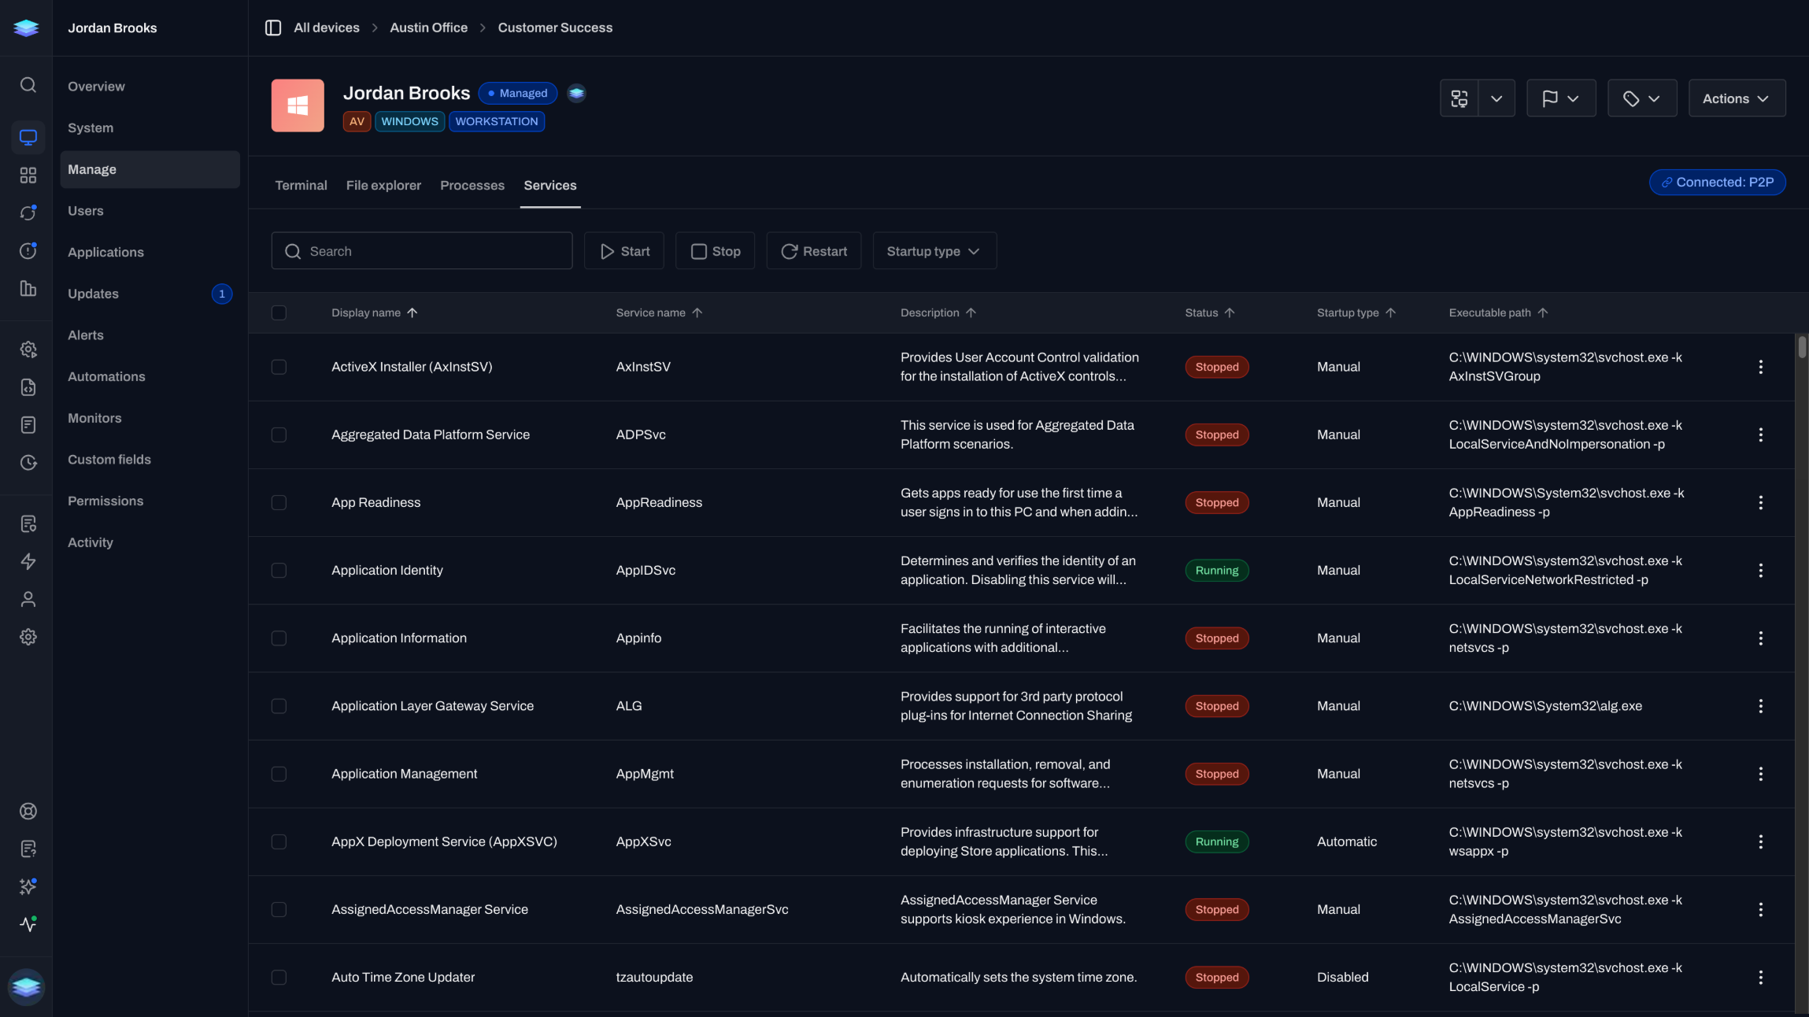Screen dimensions: 1809x1017
Task: Click the Running status of Application Identity
Action: pos(1216,570)
